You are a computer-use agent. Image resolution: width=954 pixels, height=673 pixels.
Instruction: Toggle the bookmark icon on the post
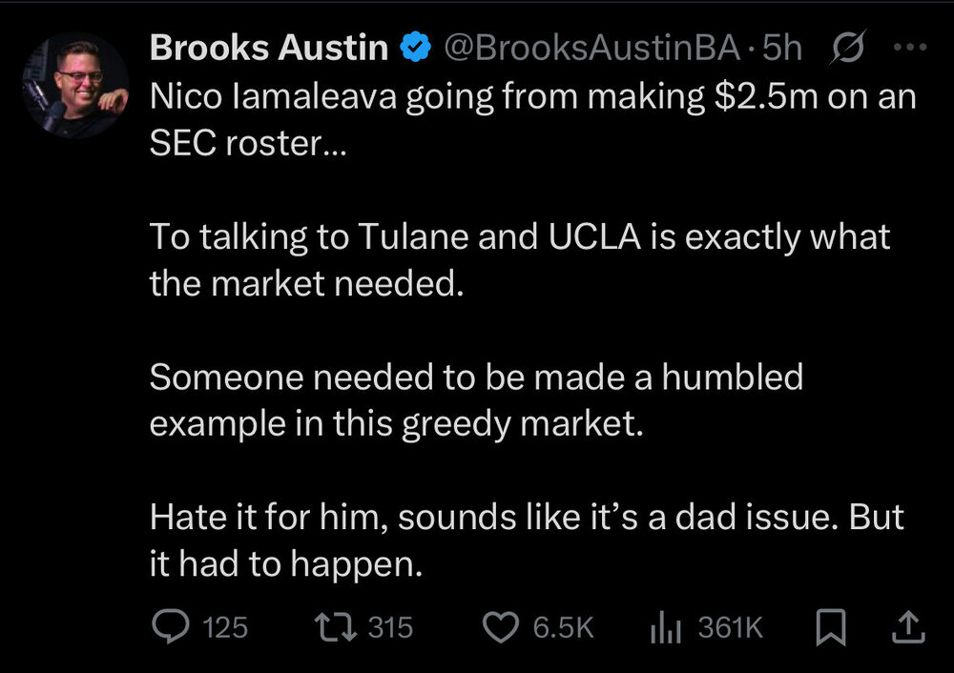click(x=831, y=626)
